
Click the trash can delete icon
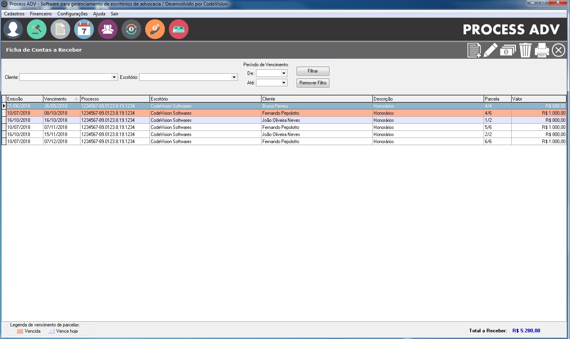click(525, 50)
